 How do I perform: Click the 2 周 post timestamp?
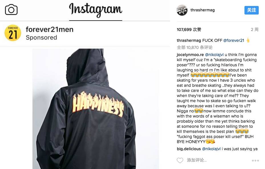click(x=254, y=30)
